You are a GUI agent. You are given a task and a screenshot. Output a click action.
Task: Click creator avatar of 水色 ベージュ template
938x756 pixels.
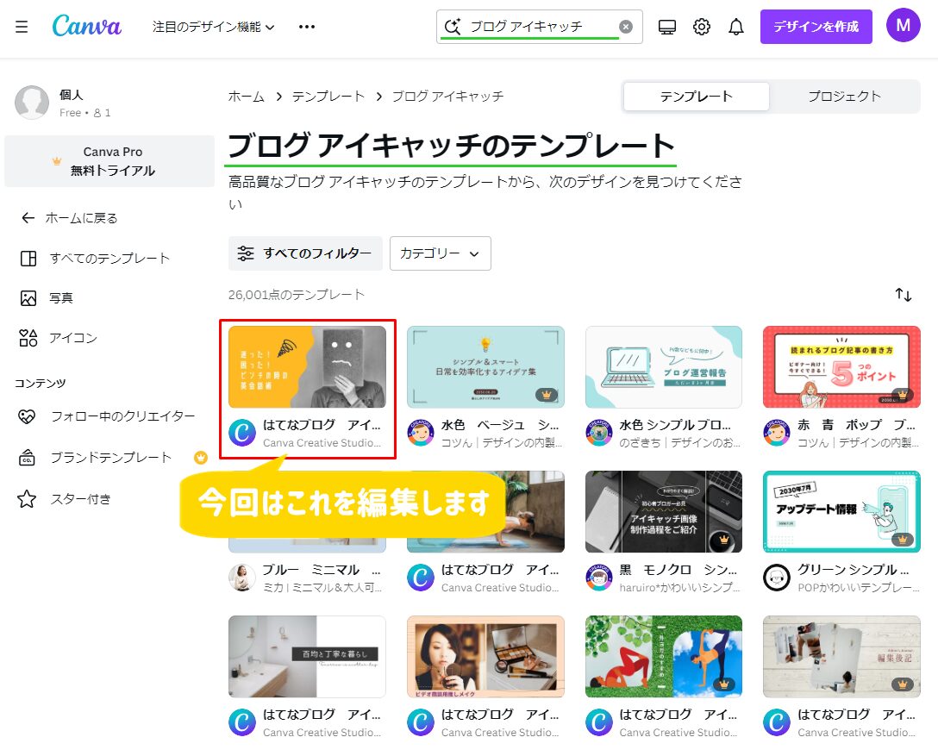coord(421,433)
